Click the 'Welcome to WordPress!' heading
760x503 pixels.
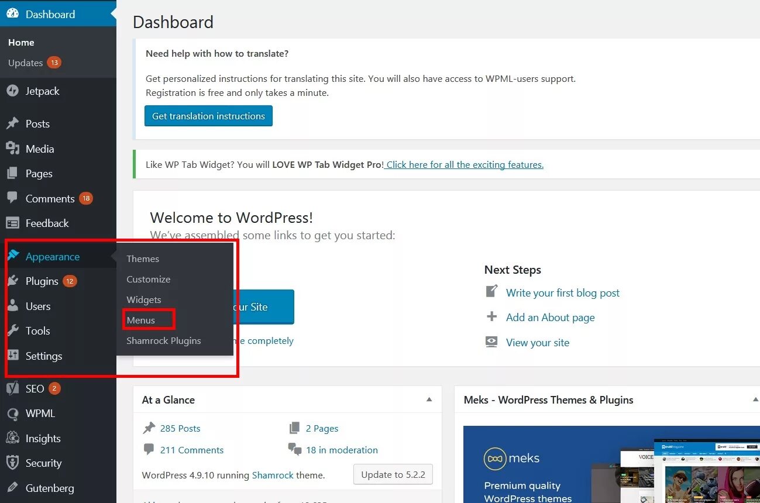coord(232,218)
